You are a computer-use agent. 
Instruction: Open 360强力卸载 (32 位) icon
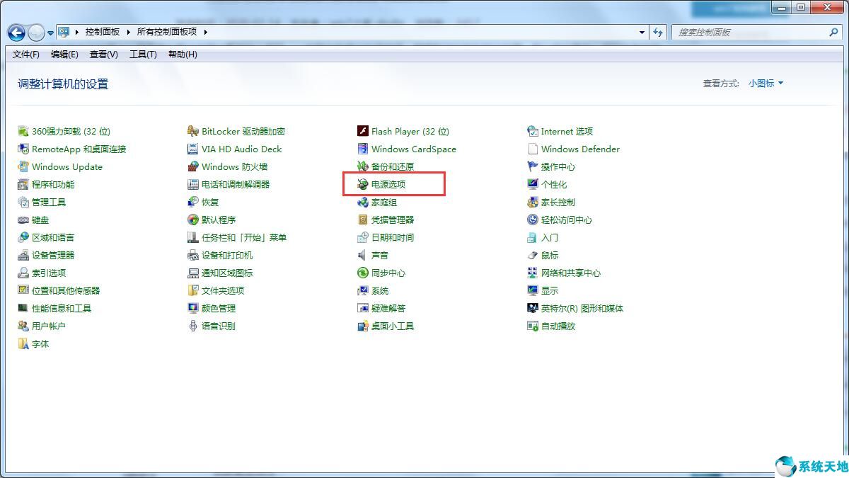[23, 131]
